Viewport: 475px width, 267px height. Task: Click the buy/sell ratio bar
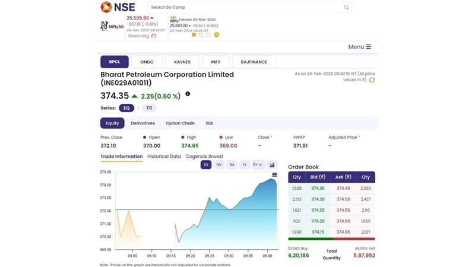331,239
